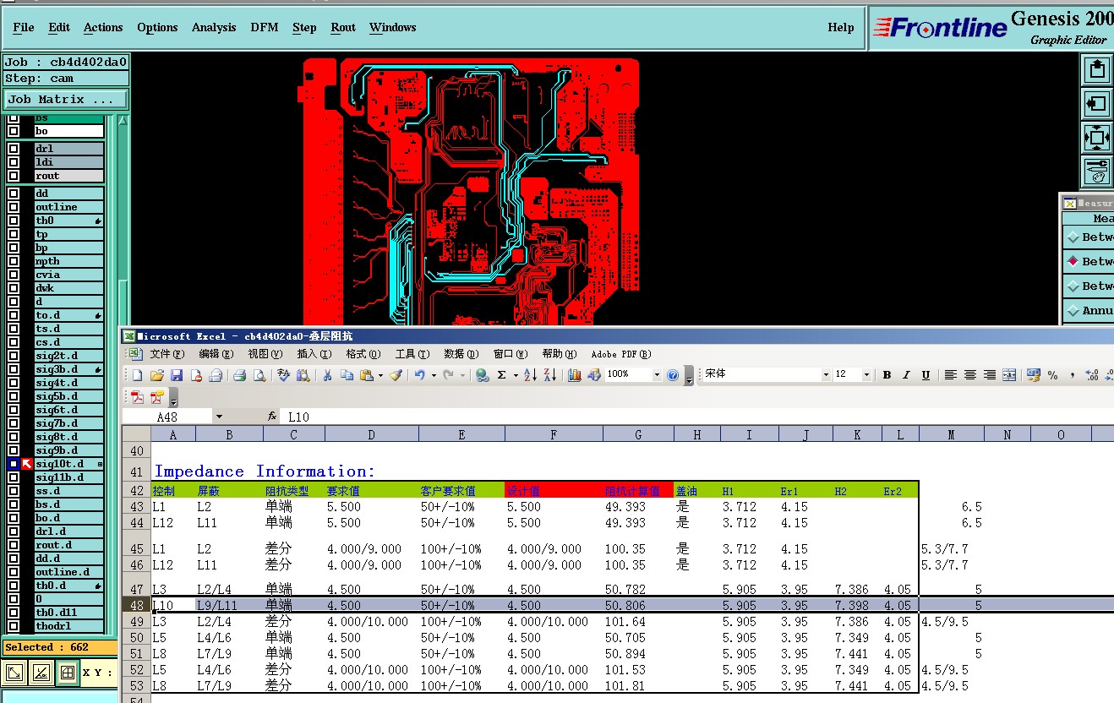Click the Chart Wizard icon
Screen dimensions: 1114x703
tap(575, 375)
